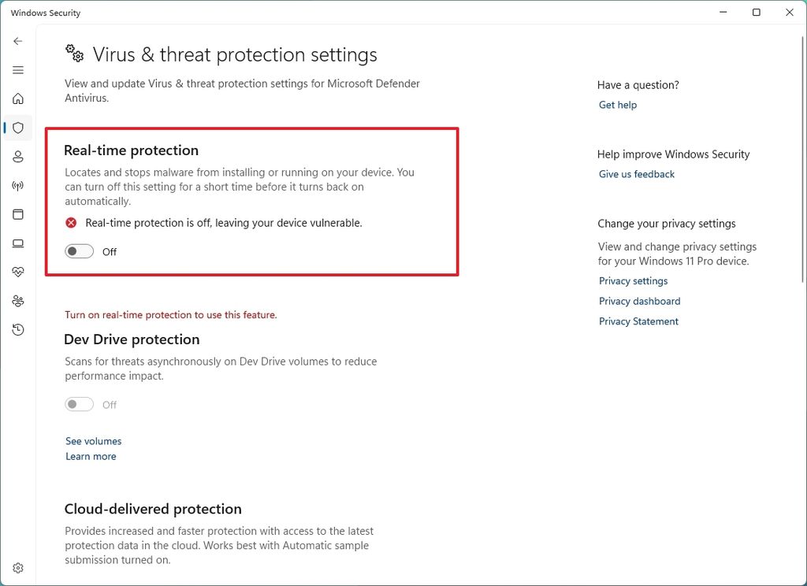Click the App & browser control icon

coord(17,213)
